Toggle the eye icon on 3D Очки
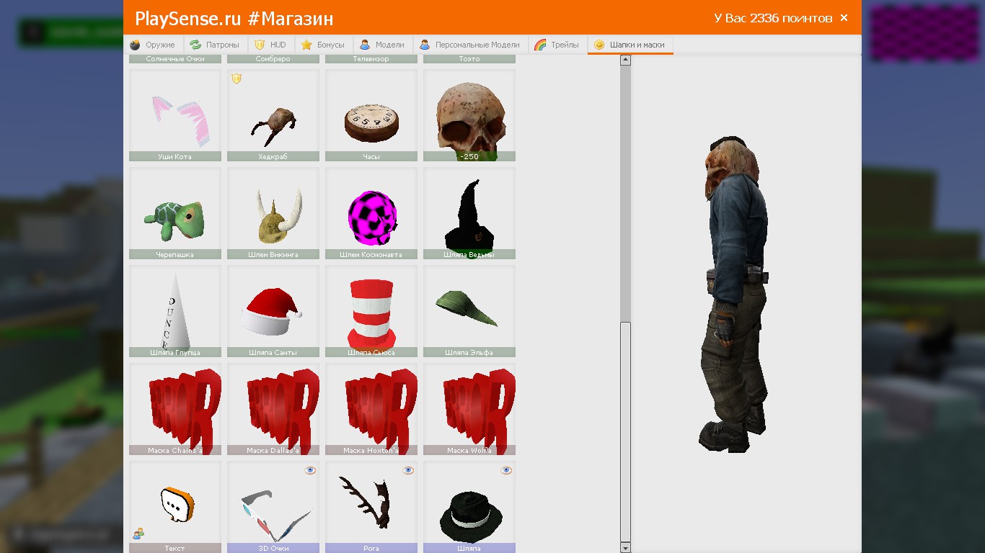985x553 pixels. tap(310, 470)
